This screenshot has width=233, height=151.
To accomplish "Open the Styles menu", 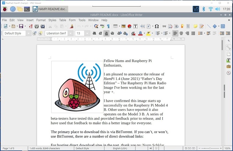I will tap(52, 20).
